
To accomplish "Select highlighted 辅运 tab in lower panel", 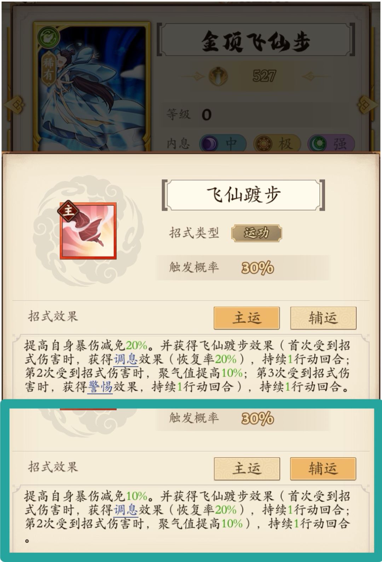I will (323, 468).
